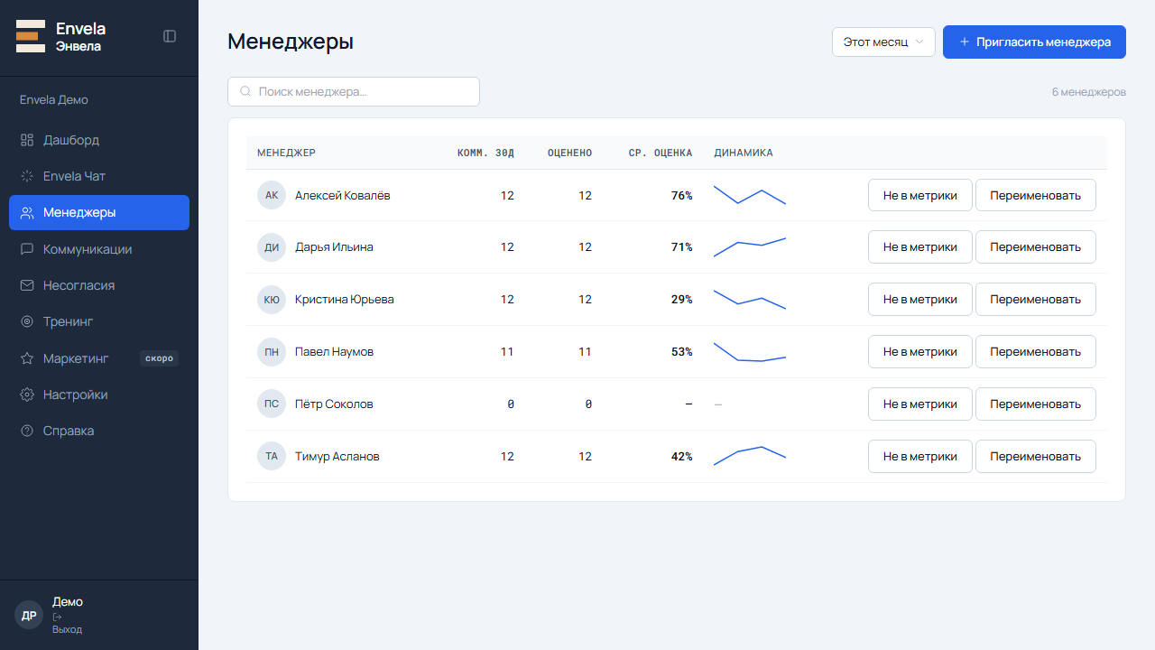
Task: Click Переименовать for Дарья Ильина
Action: 1035,247
